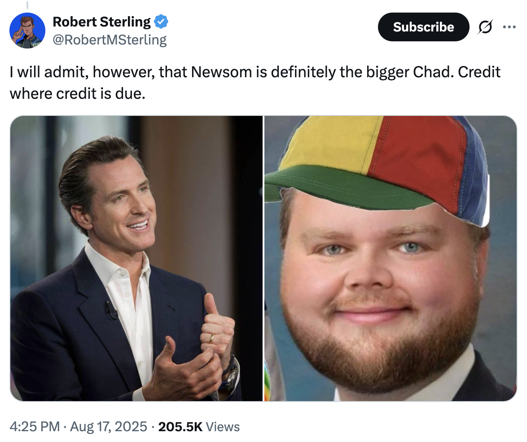The height and width of the screenshot is (442, 527).
Task: Select the tweet text about the bigger Chad
Action: [x=255, y=83]
